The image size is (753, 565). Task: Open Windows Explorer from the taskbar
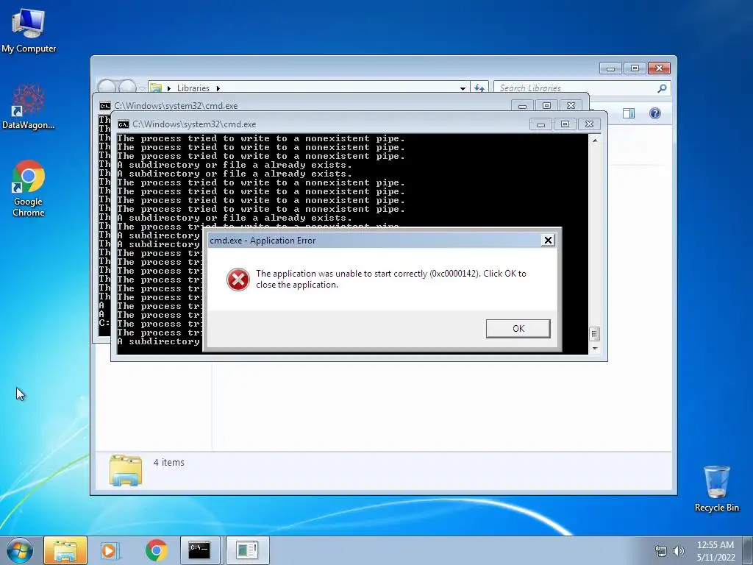point(65,550)
